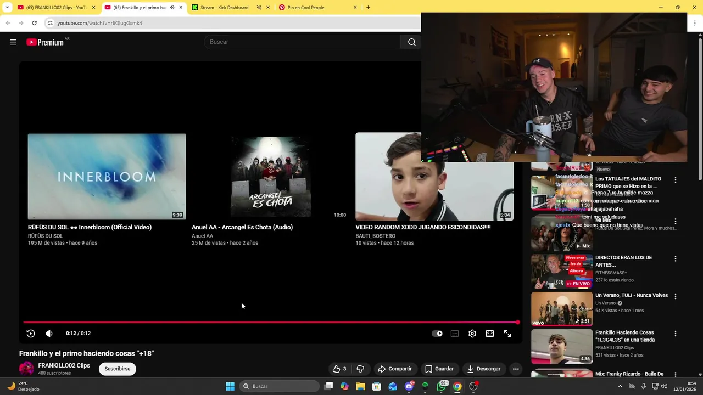Toggle the autoplay switch in player
The image size is (703, 395).
point(437,334)
